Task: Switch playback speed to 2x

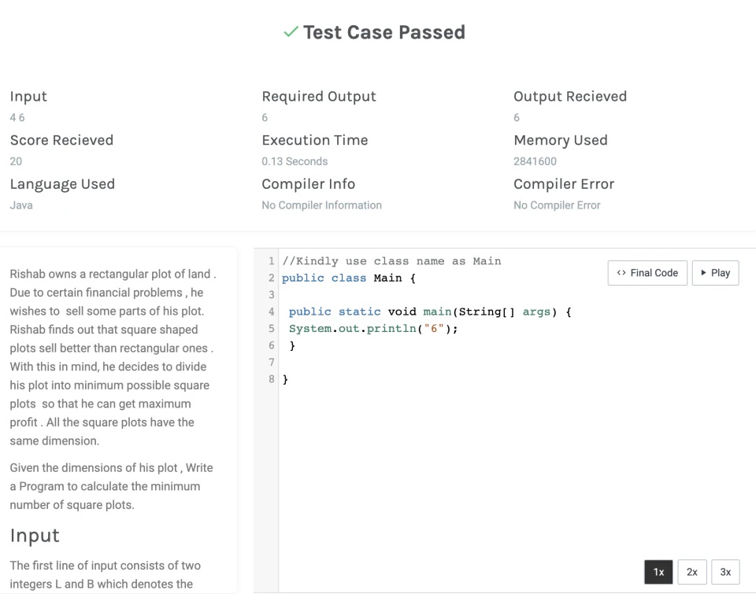Action: [x=691, y=572]
